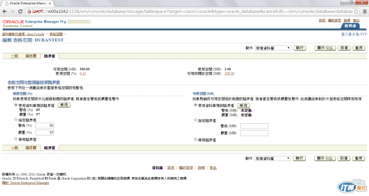Screen dimensions: 369x196
Task: Click the bottom 顯示 SQL button
Action: click(325, 158)
